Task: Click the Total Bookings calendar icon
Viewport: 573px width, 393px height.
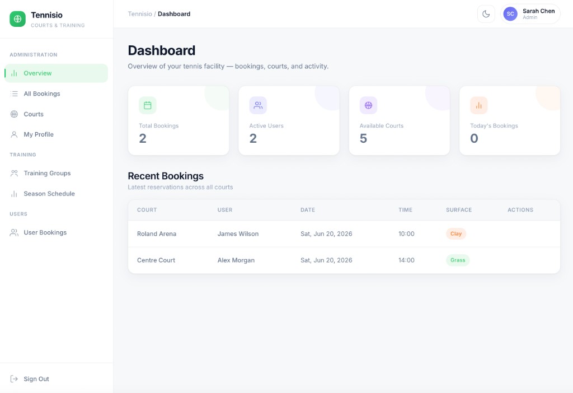Action: click(x=148, y=105)
